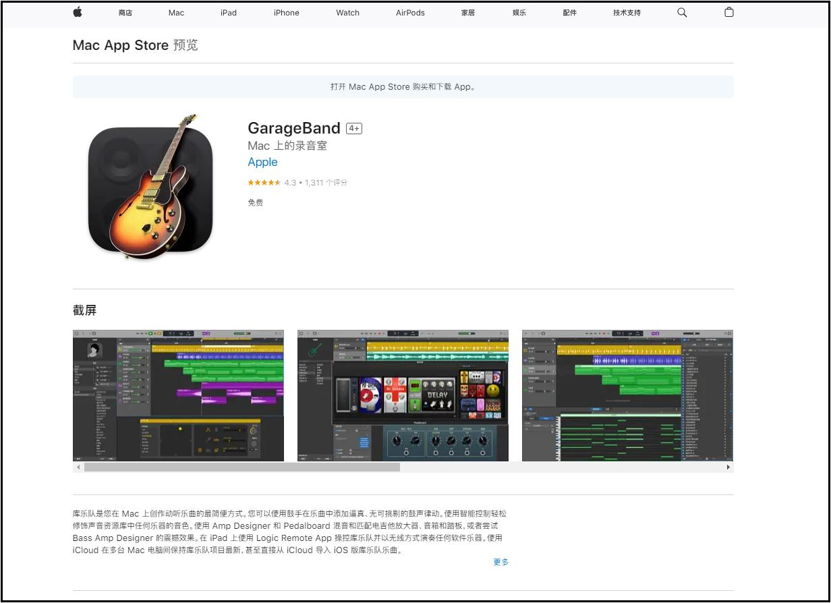This screenshot has width=831, height=603.
Task: Open the Mac menu item
Action: [176, 13]
